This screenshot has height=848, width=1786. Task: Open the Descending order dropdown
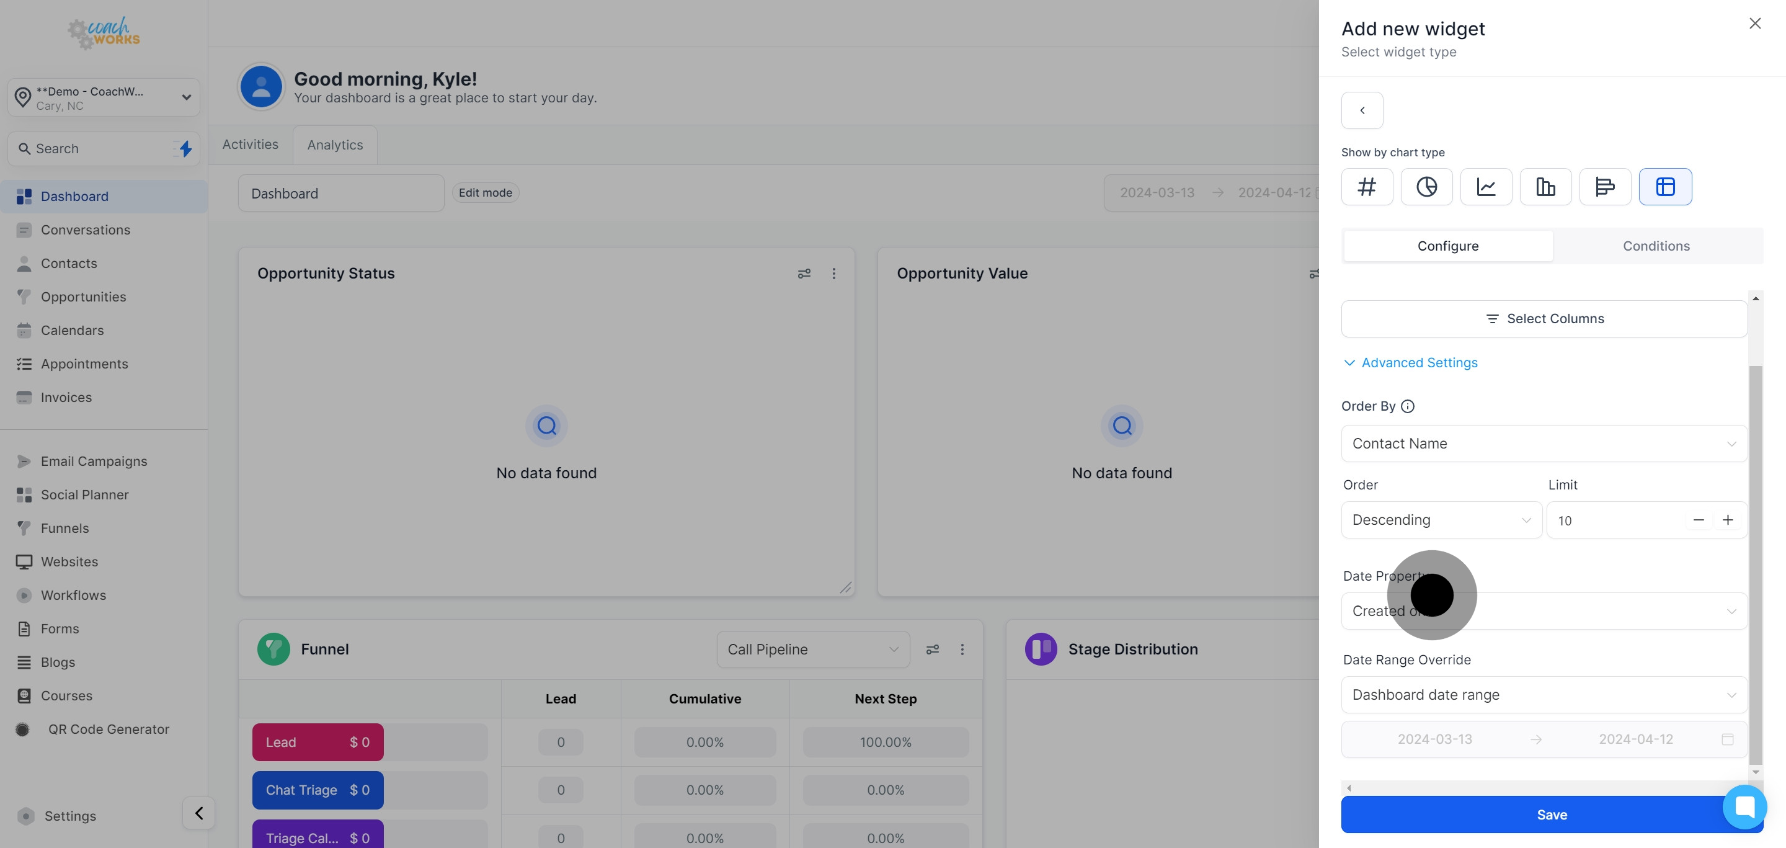(x=1441, y=520)
